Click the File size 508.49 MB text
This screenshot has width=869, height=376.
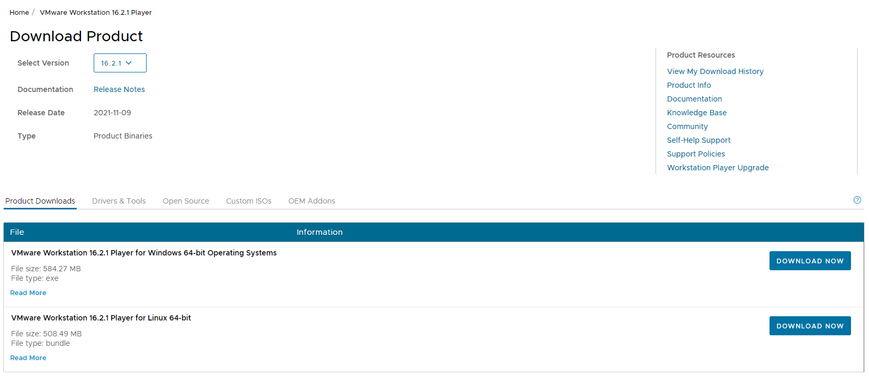[47, 334]
